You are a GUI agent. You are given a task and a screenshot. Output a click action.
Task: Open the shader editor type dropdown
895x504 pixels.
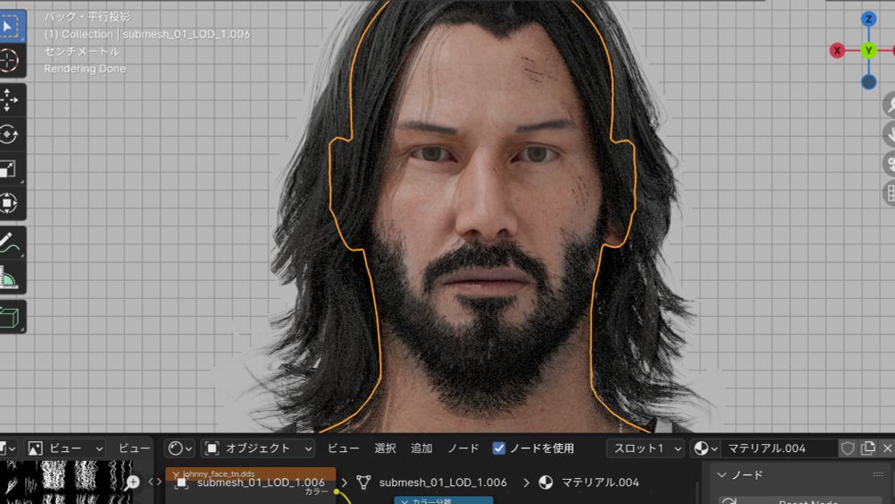pos(180,448)
